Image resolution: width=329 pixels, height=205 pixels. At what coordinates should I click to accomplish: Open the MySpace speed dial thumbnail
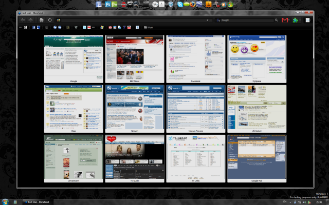pyautogui.click(x=257, y=59)
